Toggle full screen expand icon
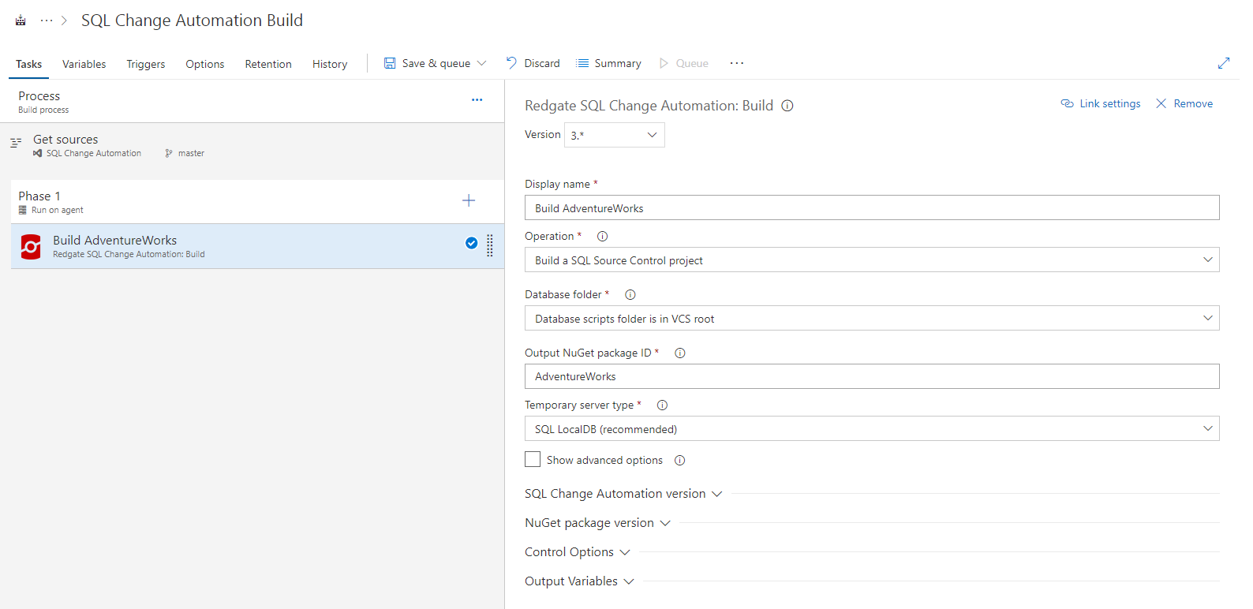The width and height of the screenshot is (1253, 609). pyautogui.click(x=1224, y=63)
